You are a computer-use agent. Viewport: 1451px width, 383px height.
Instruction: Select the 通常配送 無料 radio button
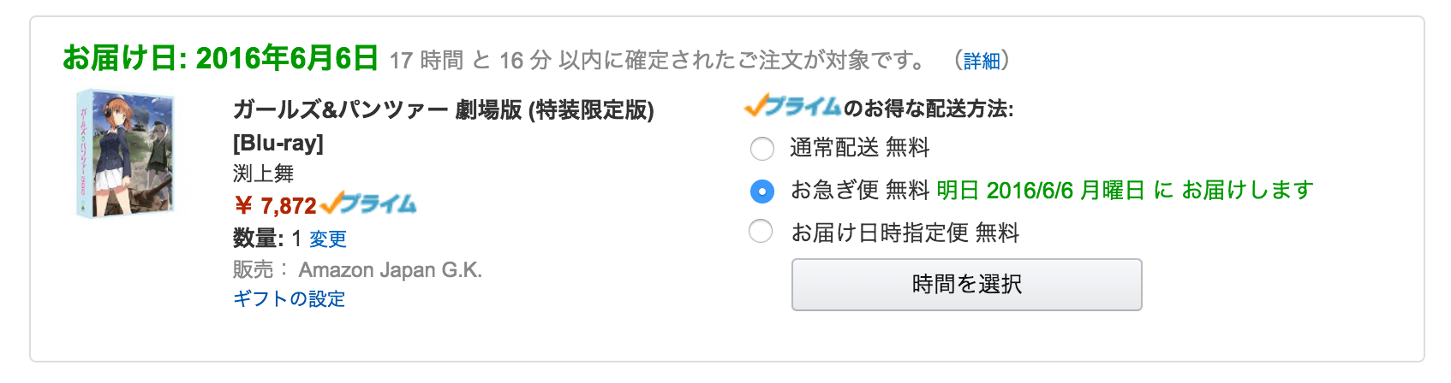[761, 149]
